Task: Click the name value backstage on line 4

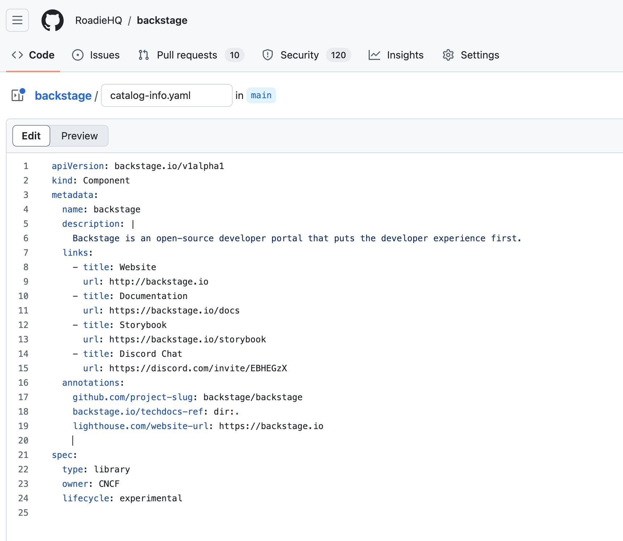Action: 117,209
